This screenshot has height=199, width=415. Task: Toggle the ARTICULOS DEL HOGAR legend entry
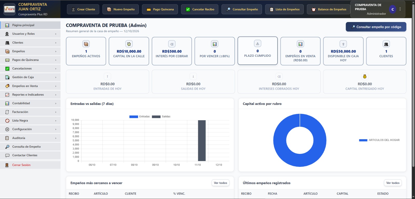pyautogui.click(x=379, y=140)
